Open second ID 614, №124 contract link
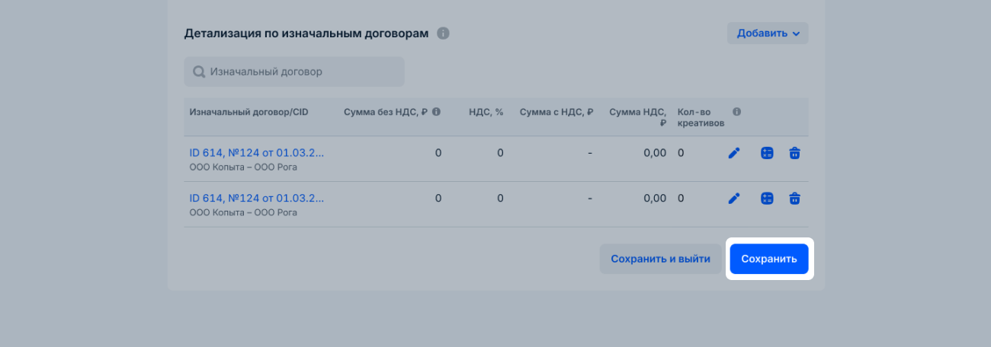This screenshot has width=991, height=347. 256,199
